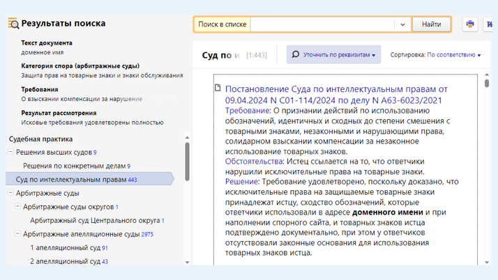498x280 pixels.
Task: Click into the Поиск в списке field
Action: [x=322, y=24]
